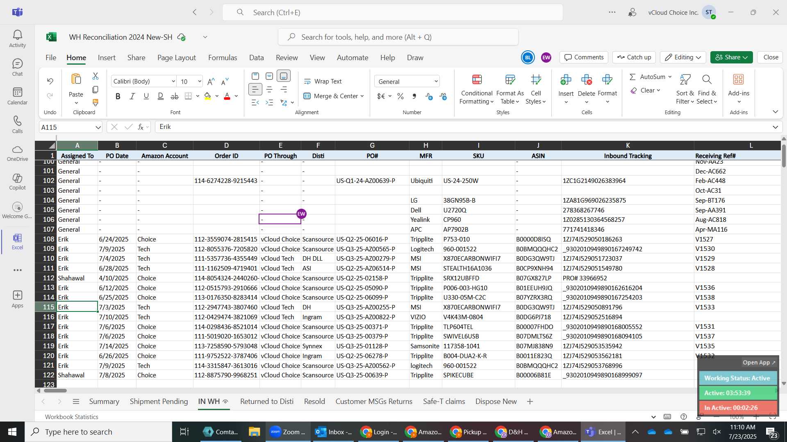Toggle top align
The height and width of the screenshot is (442, 787).
(x=255, y=76)
